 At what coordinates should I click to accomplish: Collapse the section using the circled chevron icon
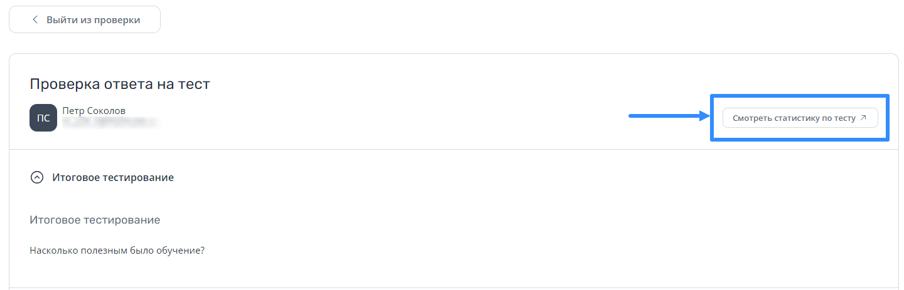point(37,177)
